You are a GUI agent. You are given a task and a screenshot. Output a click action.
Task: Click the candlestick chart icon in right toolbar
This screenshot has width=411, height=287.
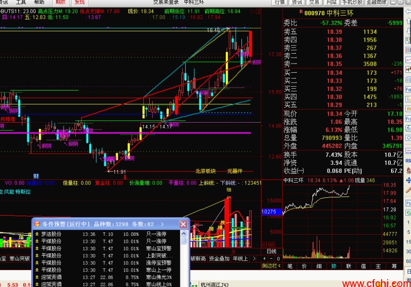[408, 70]
